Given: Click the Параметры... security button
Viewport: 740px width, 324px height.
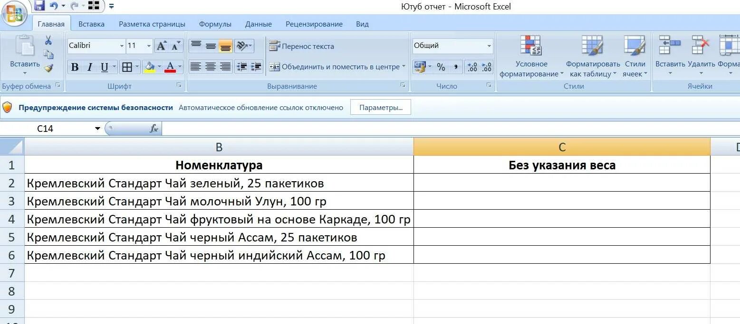Looking at the screenshot, I should pyautogui.click(x=381, y=108).
